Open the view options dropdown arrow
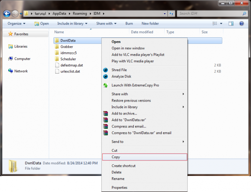 coord(221,24)
